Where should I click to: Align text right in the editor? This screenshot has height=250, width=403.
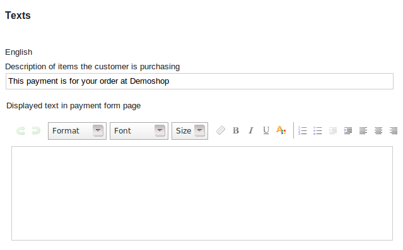coord(394,130)
